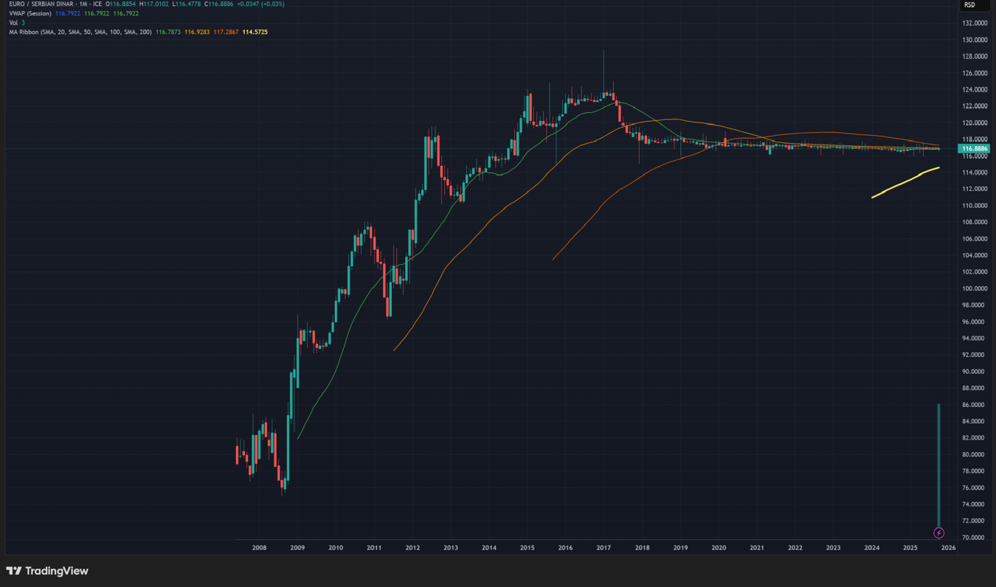Image resolution: width=996 pixels, height=587 pixels.
Task: Click the 2008 label on time axis
Action: click(259, 548)
